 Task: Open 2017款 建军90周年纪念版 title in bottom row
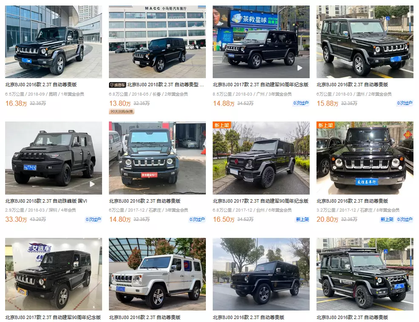[x=53, y=317]
